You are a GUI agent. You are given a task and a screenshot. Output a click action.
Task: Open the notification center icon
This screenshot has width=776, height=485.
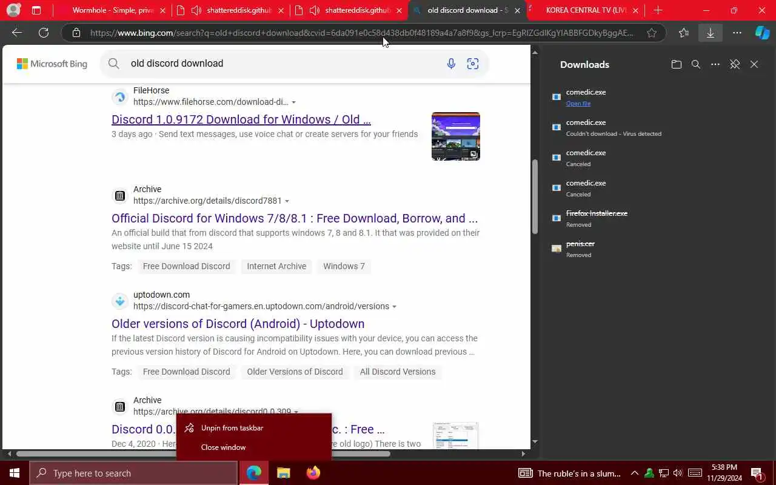tap(758, 473)
